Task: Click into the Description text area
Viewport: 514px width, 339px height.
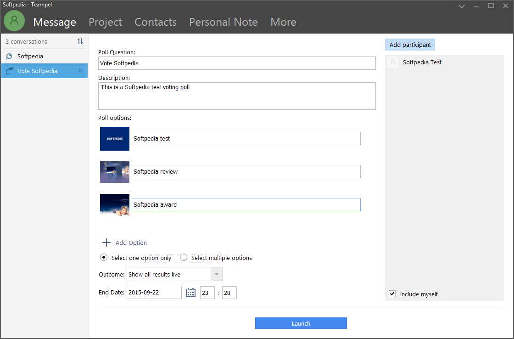Action: click(237, 96)
